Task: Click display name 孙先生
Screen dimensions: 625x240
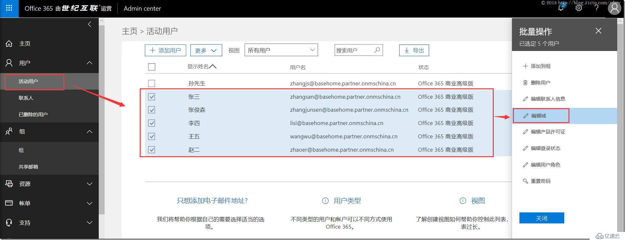Action: (x=197, y=83)
